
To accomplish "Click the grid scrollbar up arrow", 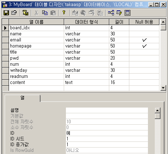I will point(163,22).
